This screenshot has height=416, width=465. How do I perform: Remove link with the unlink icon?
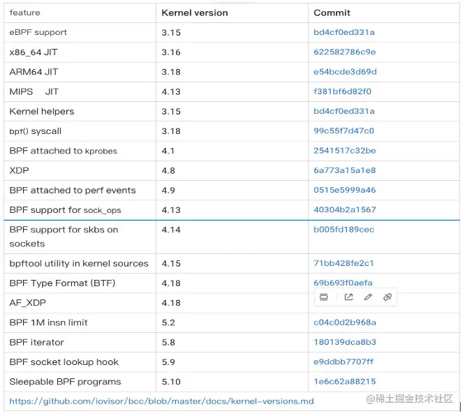(387, 297)
